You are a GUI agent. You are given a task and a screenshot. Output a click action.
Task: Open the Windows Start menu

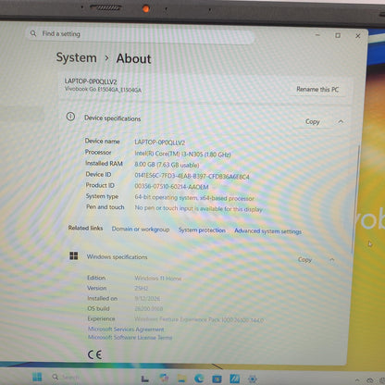pyautogui.click(x=37, y=377)
